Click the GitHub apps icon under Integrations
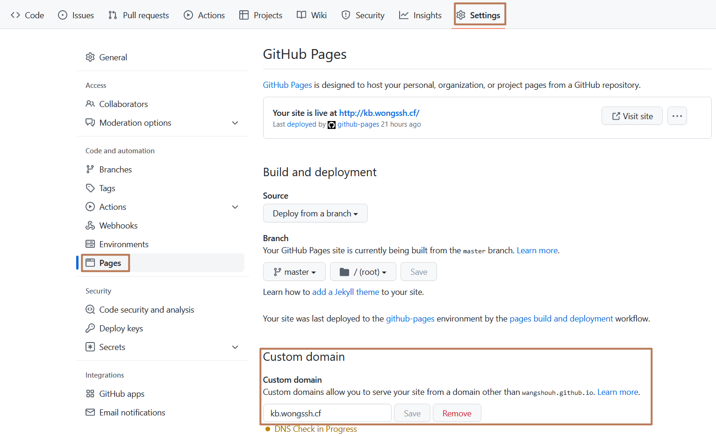Viewport: 716px width, 436px height. point(90,393)
